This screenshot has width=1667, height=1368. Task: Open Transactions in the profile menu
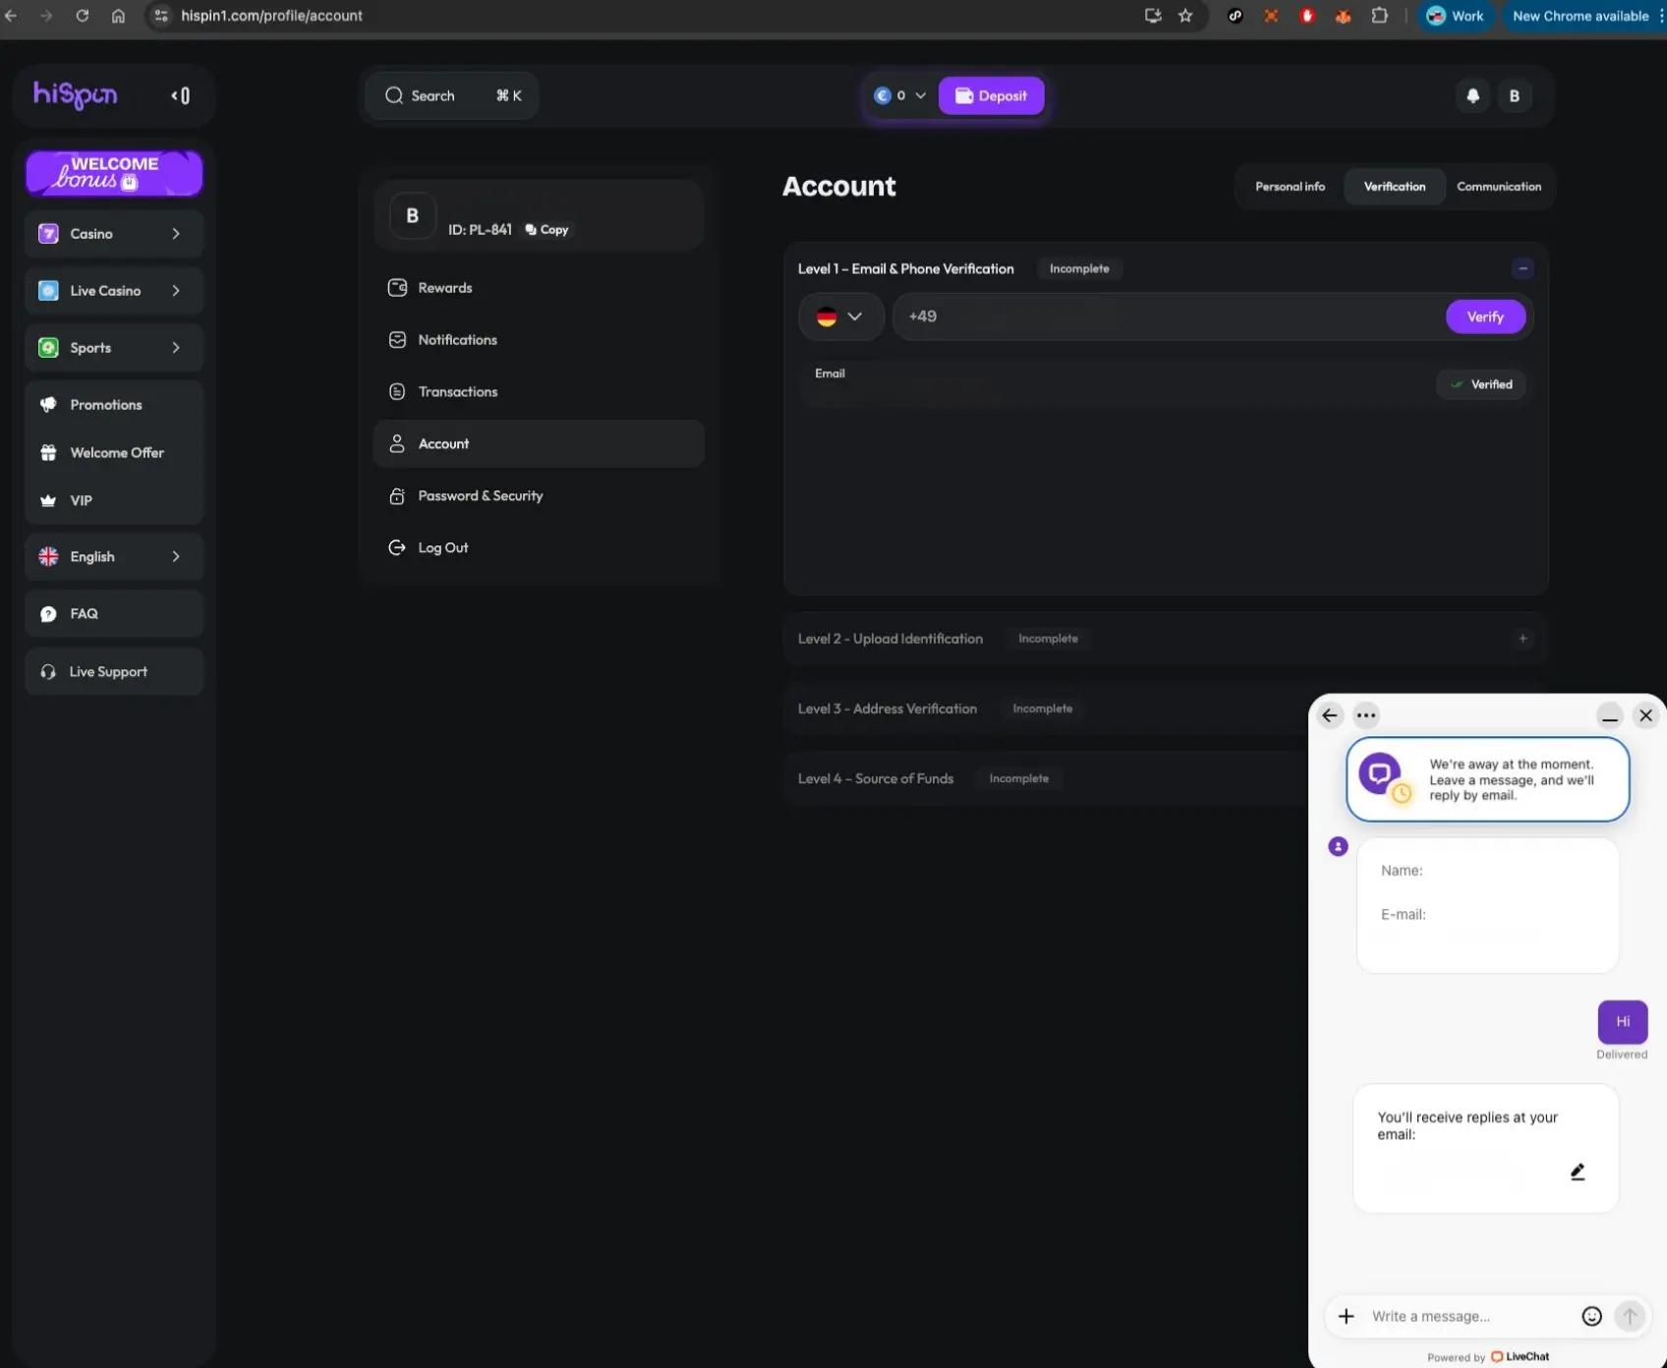tap(539, 392)
